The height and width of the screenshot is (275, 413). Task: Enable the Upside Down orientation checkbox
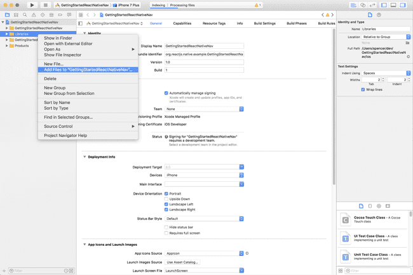166,199
